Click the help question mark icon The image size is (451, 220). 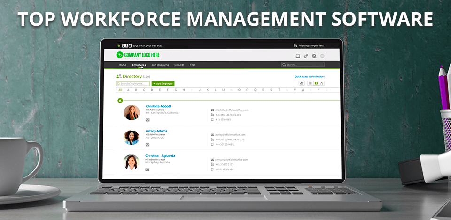[314, 56]
